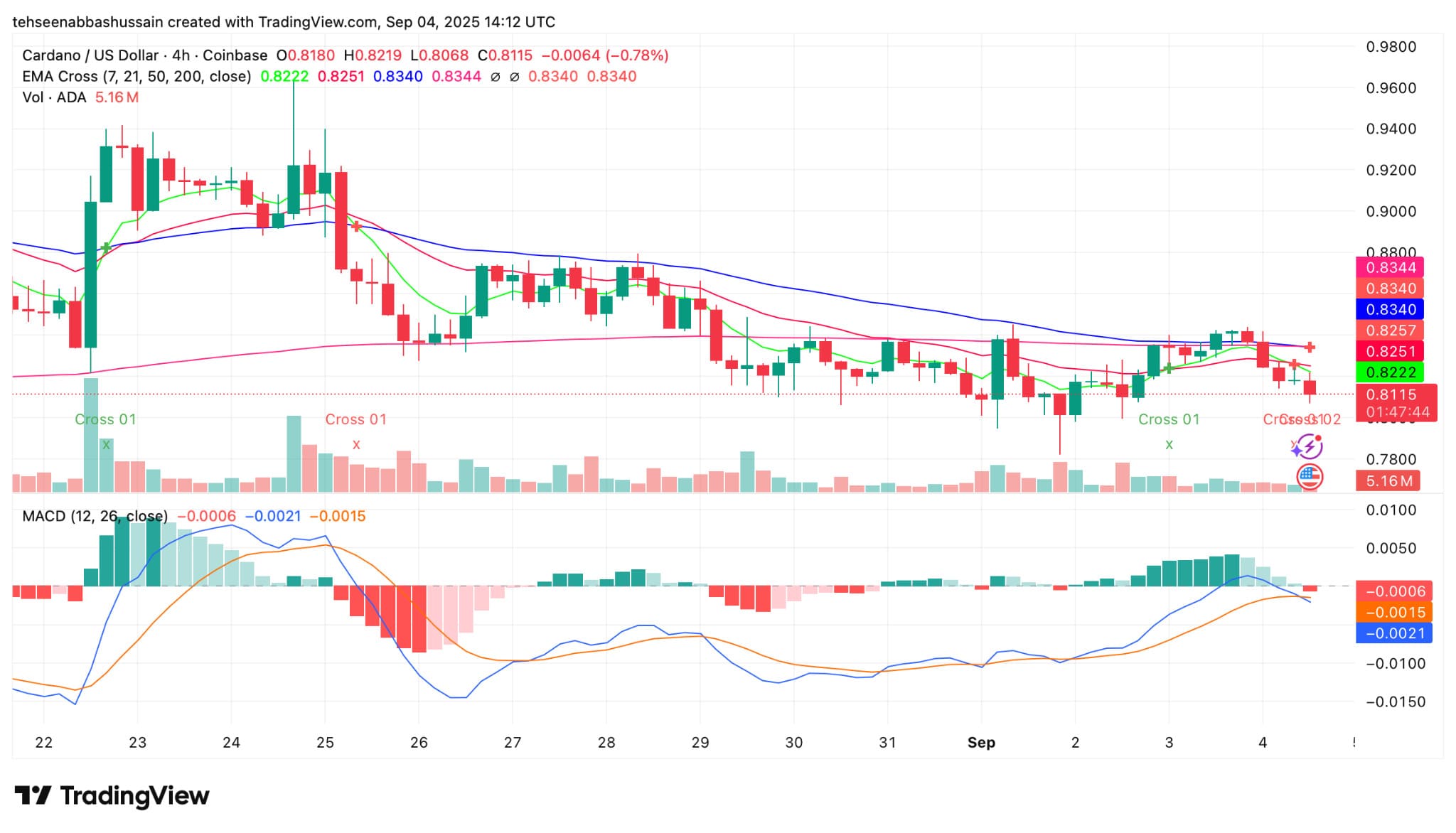This screenshot has width=1456, height=833.
Task: Click the orange −0.0015 MACD legend value
Action: [x=338, y=516]
